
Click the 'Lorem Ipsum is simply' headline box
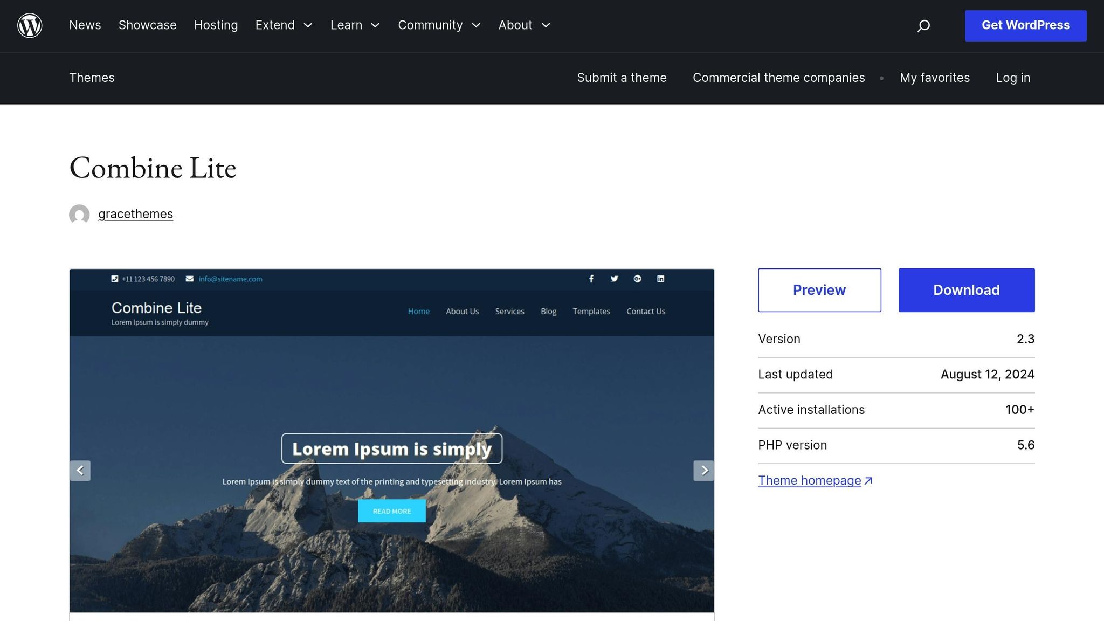(x=392, y=448)
